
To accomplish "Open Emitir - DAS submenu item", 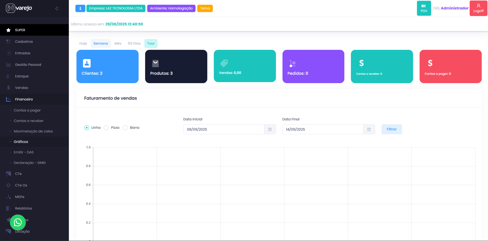I will (x=34, y=153).
